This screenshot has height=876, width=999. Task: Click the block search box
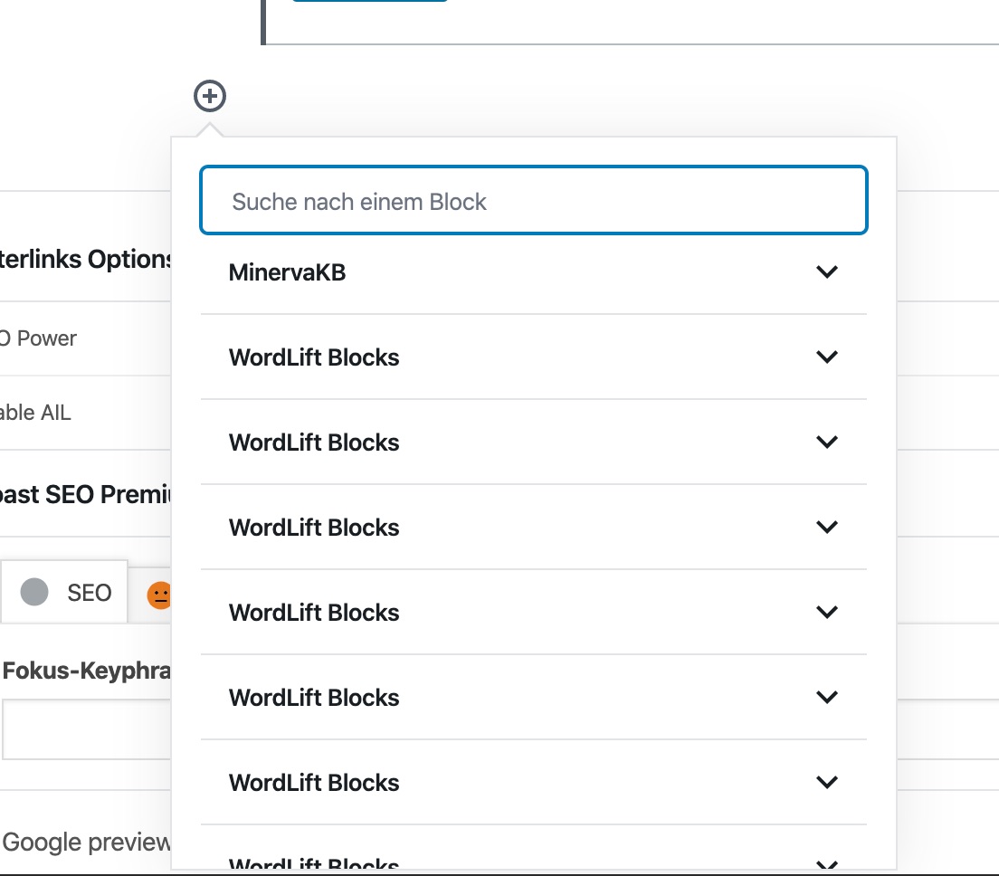pos(533,200)
